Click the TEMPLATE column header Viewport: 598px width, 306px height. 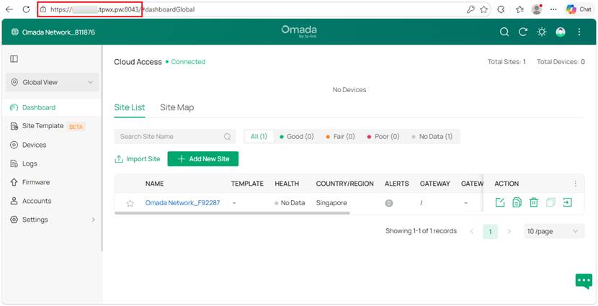pyautogui.click(x=247, y=184)
